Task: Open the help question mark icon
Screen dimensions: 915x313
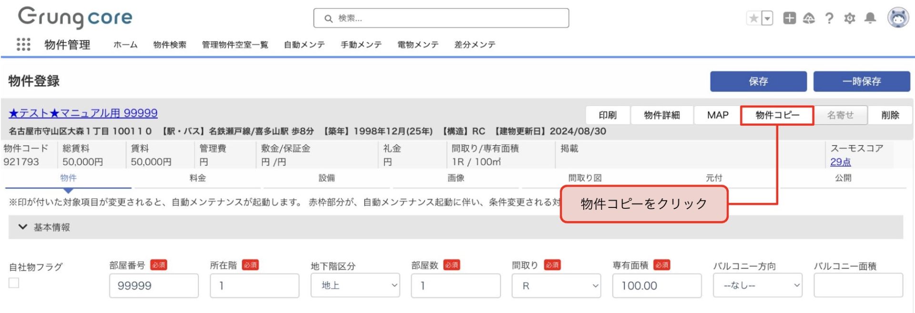Action: click(x=829, y=19)
